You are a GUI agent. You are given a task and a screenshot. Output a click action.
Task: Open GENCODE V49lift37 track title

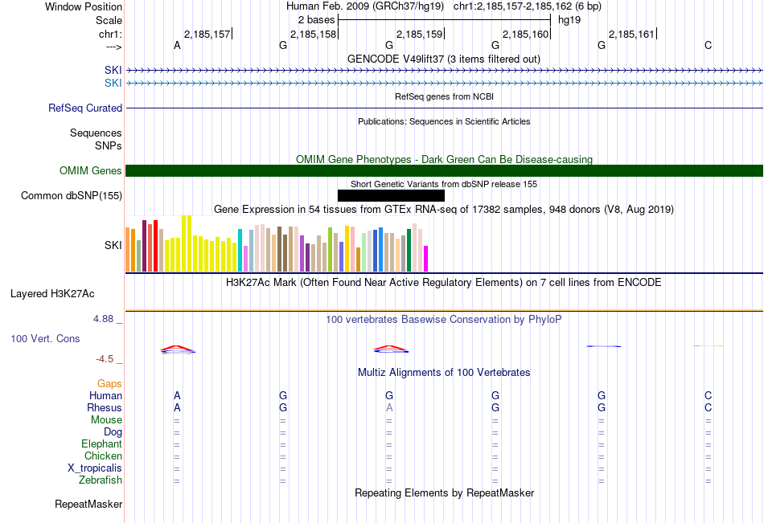[444, 59]
